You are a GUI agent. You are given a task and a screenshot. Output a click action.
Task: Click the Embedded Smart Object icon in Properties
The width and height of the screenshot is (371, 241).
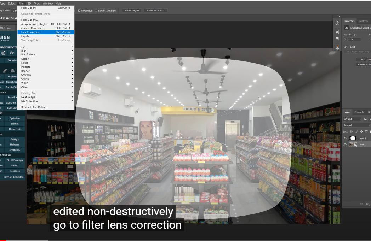click(346, 28)
